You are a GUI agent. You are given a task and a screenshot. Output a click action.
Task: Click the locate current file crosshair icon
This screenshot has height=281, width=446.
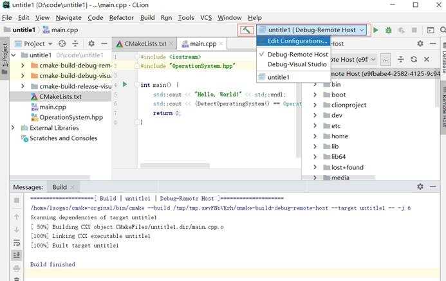(x=62, y=44)
